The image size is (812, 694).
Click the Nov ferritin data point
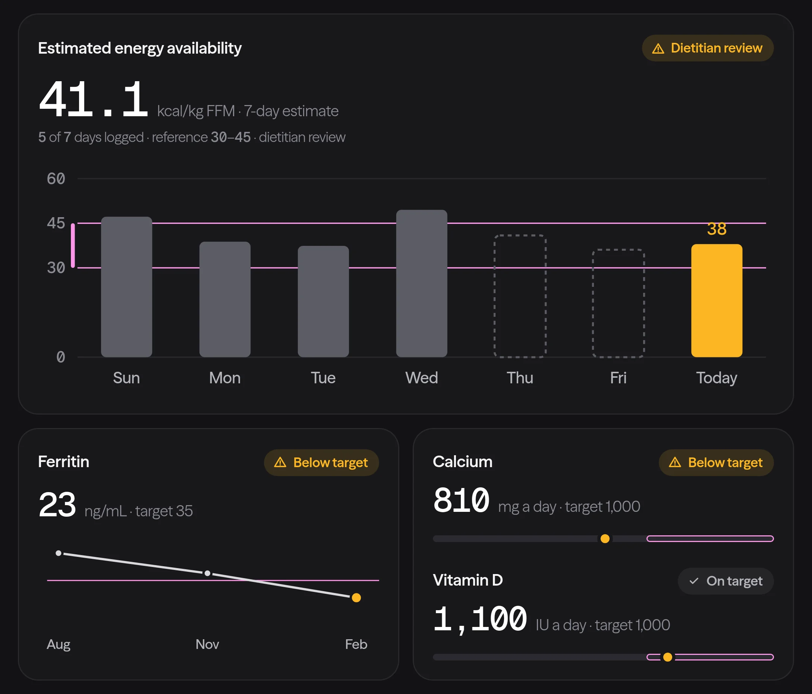pyautogui.click(x=207, y=573)
